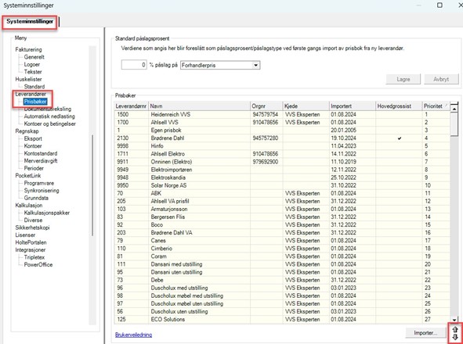Select Integrasjoner in the menu tree
463x344 pixels.
[x=30, y=249]
